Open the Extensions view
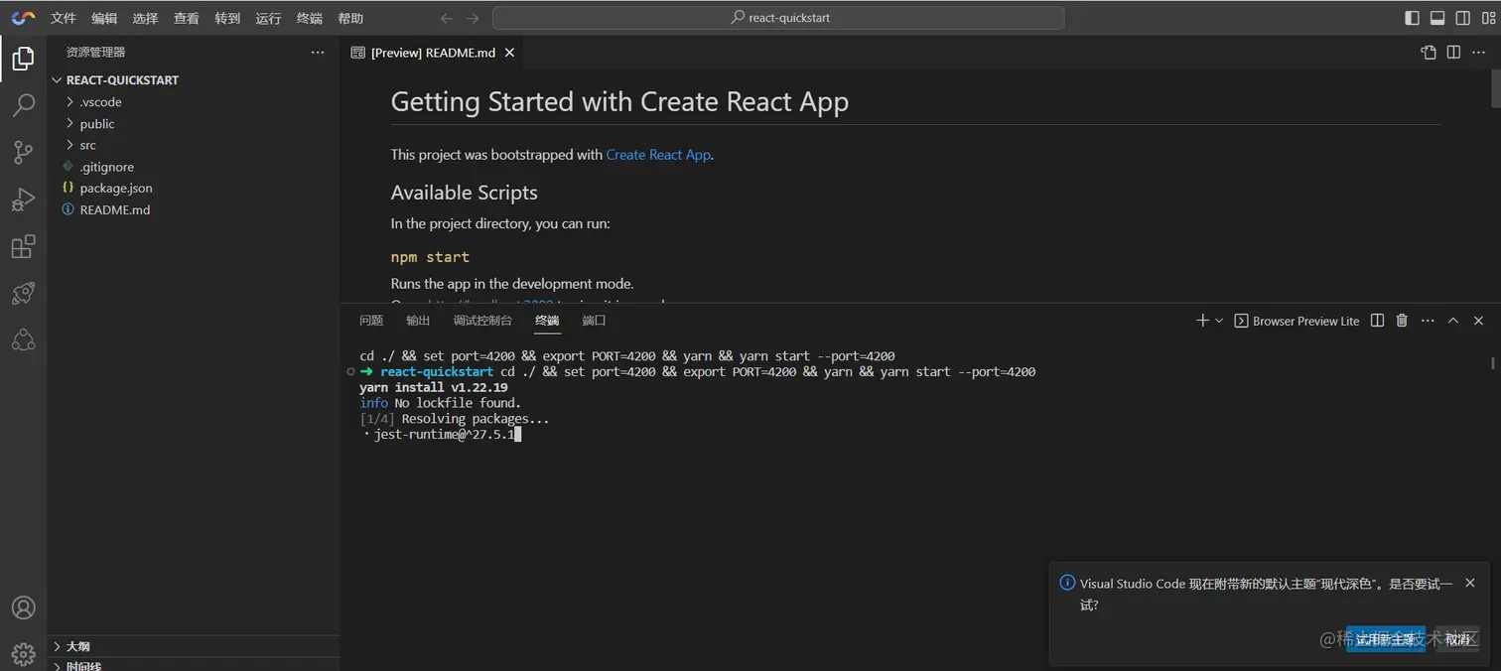 tap(23, 246)
